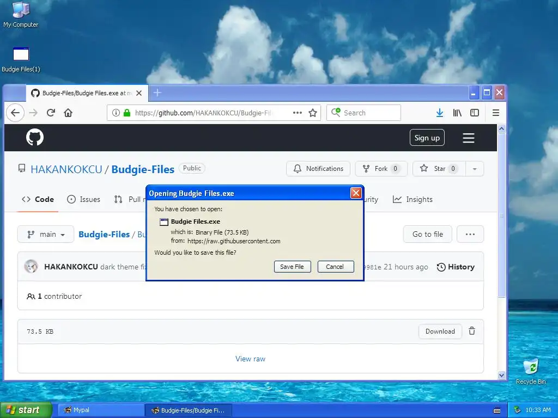Click the GitHub Octocat logo
This screenshot has height=418, width=558.
[35, 137]
